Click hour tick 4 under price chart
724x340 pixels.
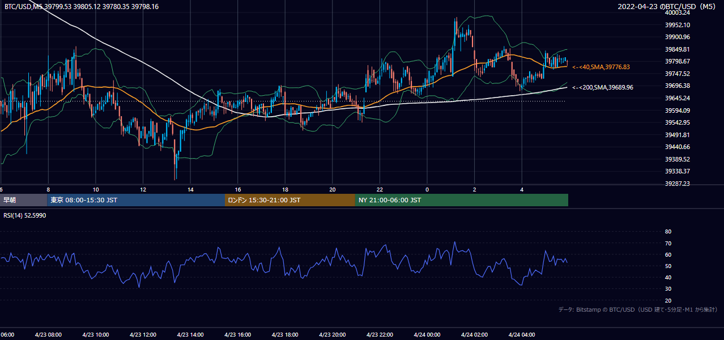[522, 189]
